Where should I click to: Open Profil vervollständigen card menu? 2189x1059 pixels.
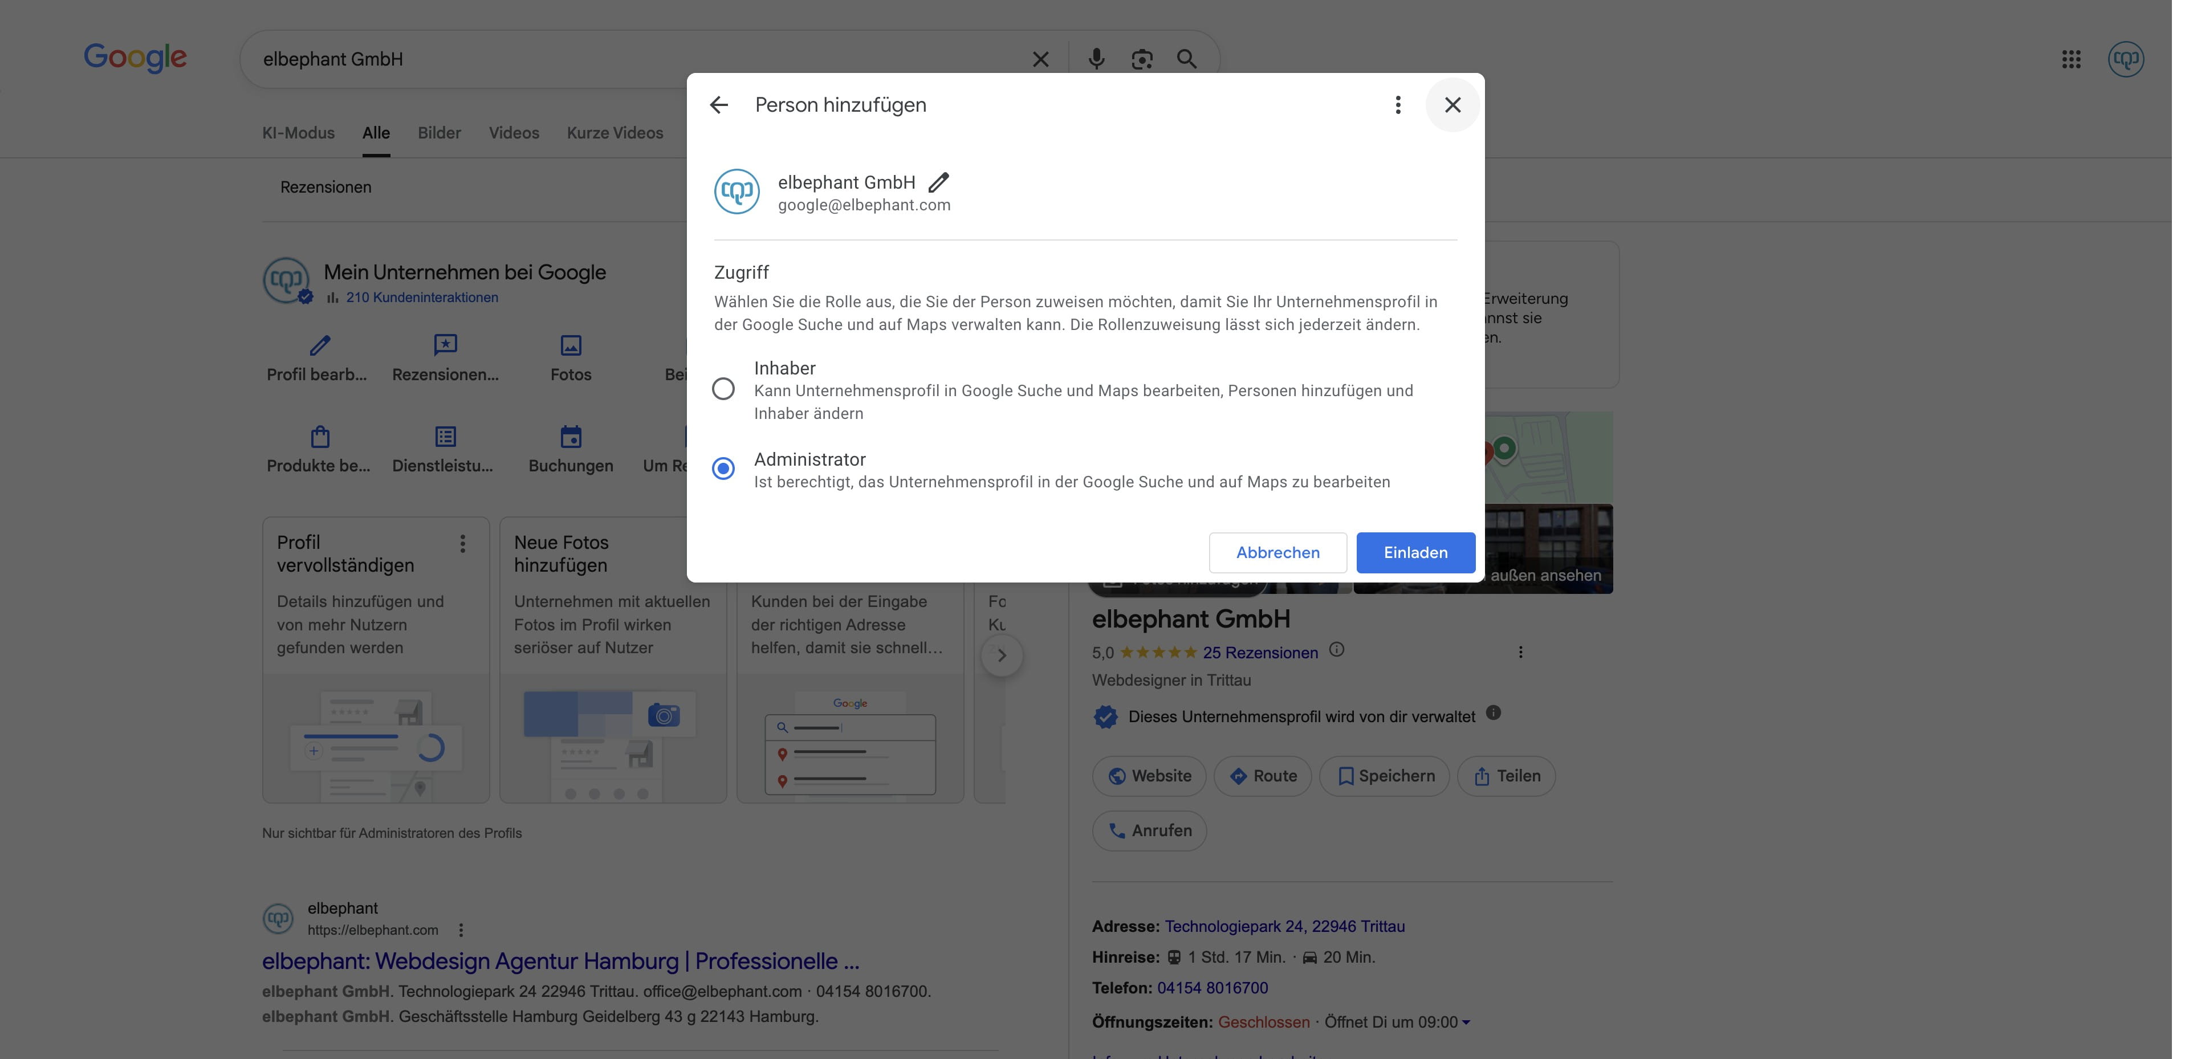pos(462,544)
